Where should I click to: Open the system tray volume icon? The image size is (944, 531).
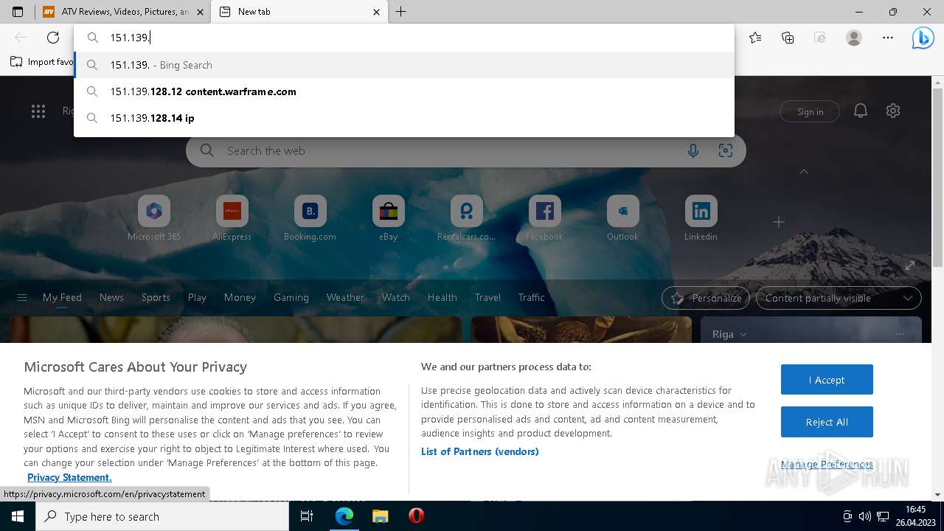[x=864, y=516]
